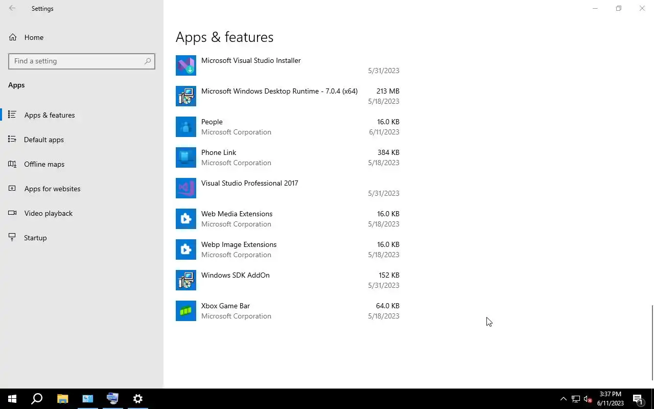Click the Microsoft Visual Studio Installer app icon

(186, 65)
